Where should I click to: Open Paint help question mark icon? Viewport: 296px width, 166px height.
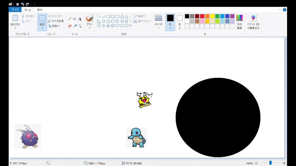coord(285,10)
